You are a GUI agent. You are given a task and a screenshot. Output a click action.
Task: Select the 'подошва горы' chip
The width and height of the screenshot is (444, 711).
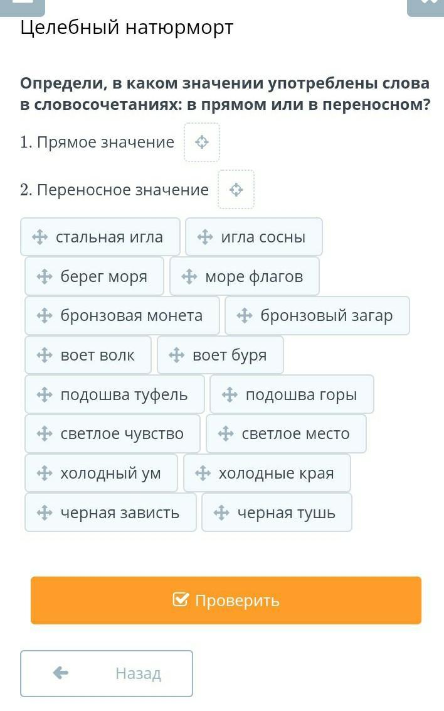292,394
